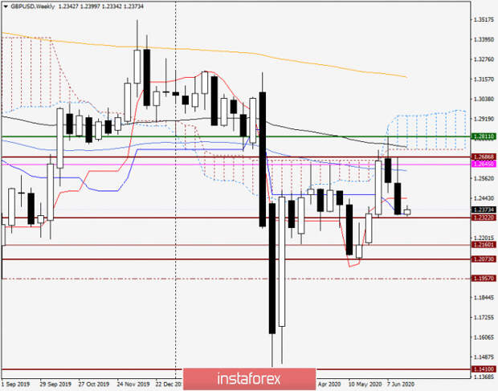
Task: Click the 24 Nov 2019 date marker
Action: click(x=133, y=385)
